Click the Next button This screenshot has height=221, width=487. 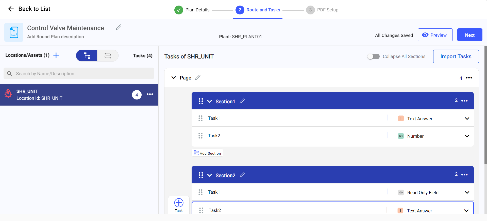469,35
